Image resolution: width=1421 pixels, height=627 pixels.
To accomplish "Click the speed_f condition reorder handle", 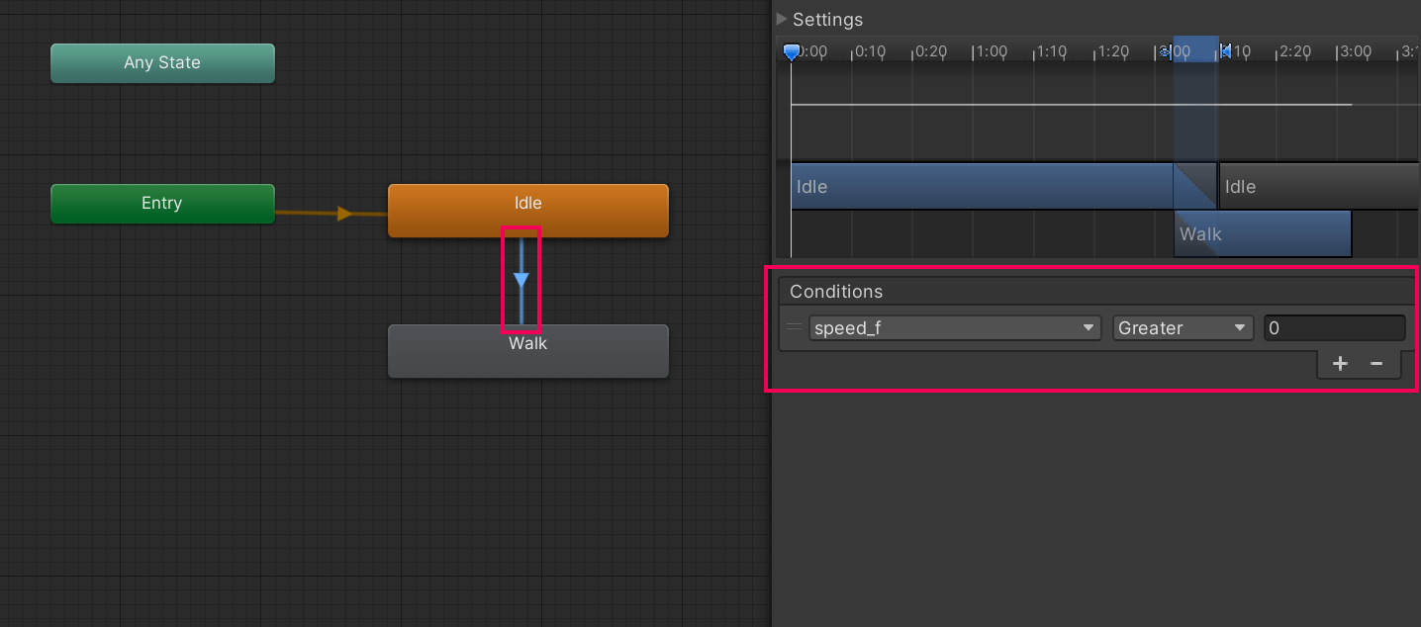I will (794, 327).
